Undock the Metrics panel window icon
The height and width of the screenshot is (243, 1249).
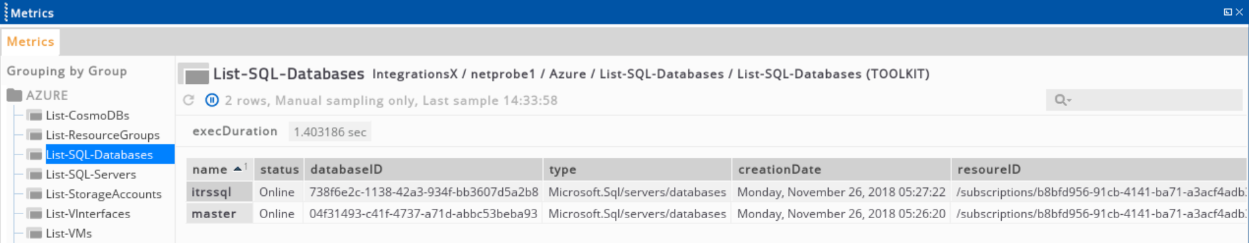coord(1227,12)
